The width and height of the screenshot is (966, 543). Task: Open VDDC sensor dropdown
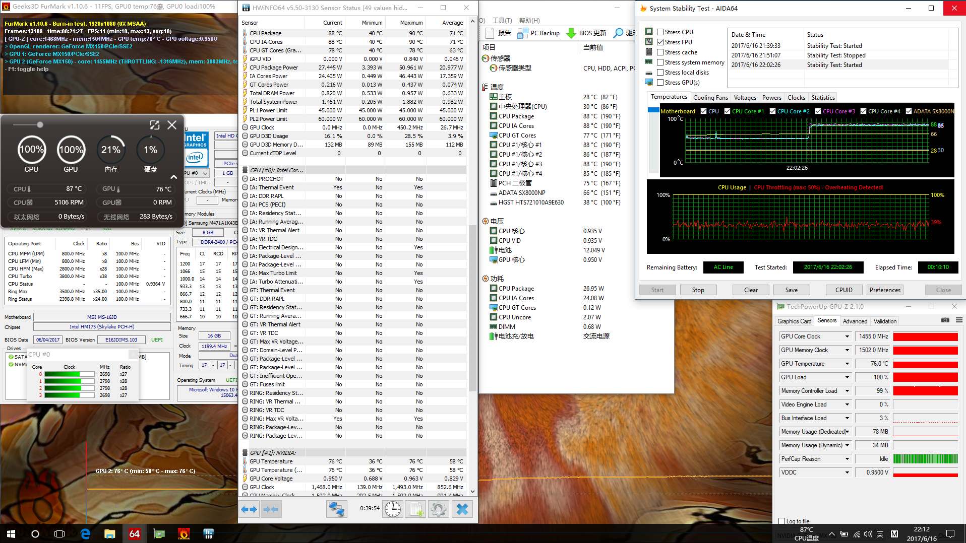[847, 472]
